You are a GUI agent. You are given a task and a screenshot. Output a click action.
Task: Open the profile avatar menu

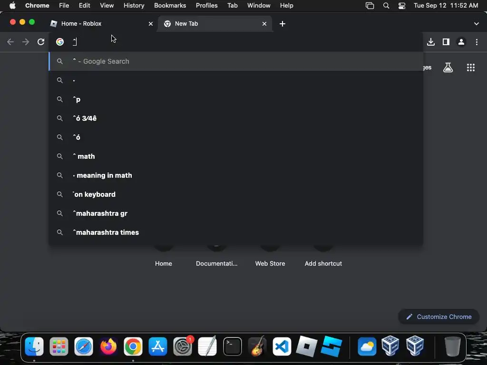click(x=461, y=42)
